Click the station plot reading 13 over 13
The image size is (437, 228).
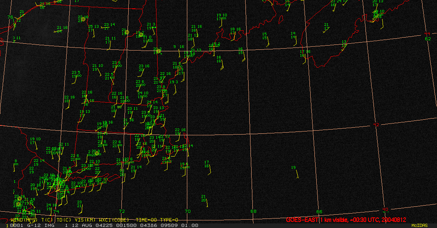click(x=344, y=44)
